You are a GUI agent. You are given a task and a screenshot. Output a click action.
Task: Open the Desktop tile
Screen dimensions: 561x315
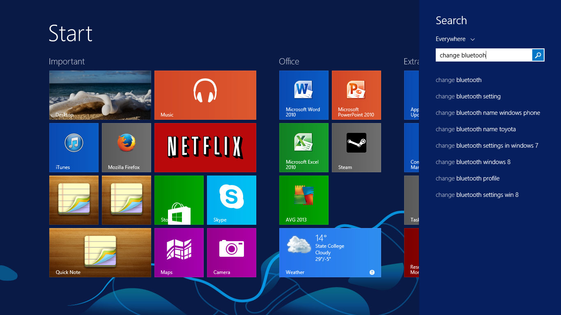pos(100,95)
